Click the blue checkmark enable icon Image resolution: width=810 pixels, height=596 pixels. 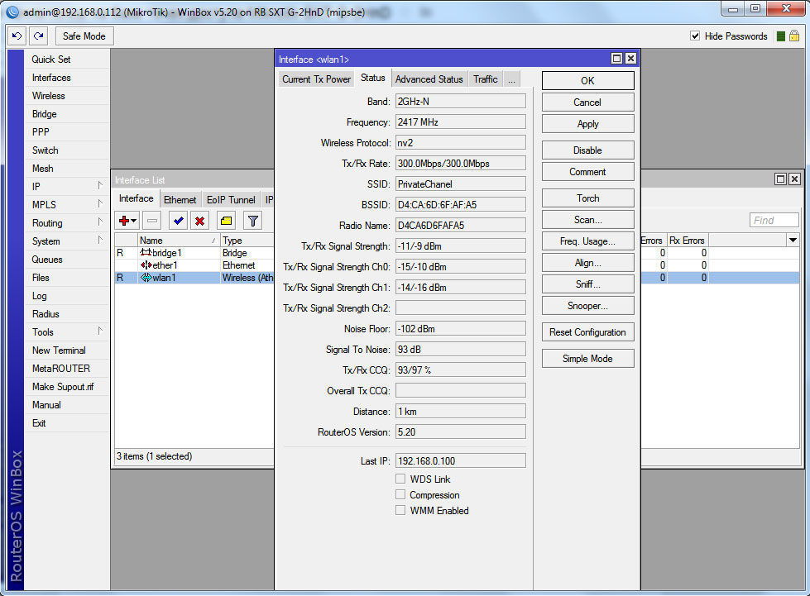[x=177, y=221]
